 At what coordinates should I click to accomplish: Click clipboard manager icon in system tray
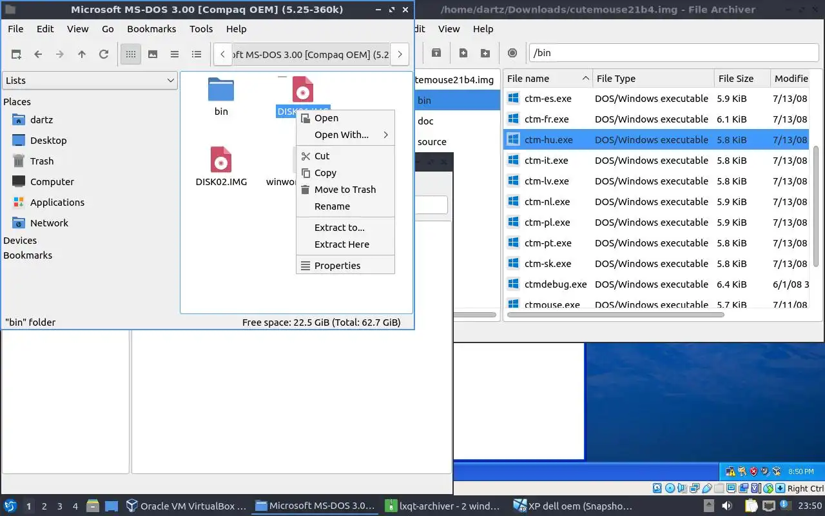tap(752, 506)
